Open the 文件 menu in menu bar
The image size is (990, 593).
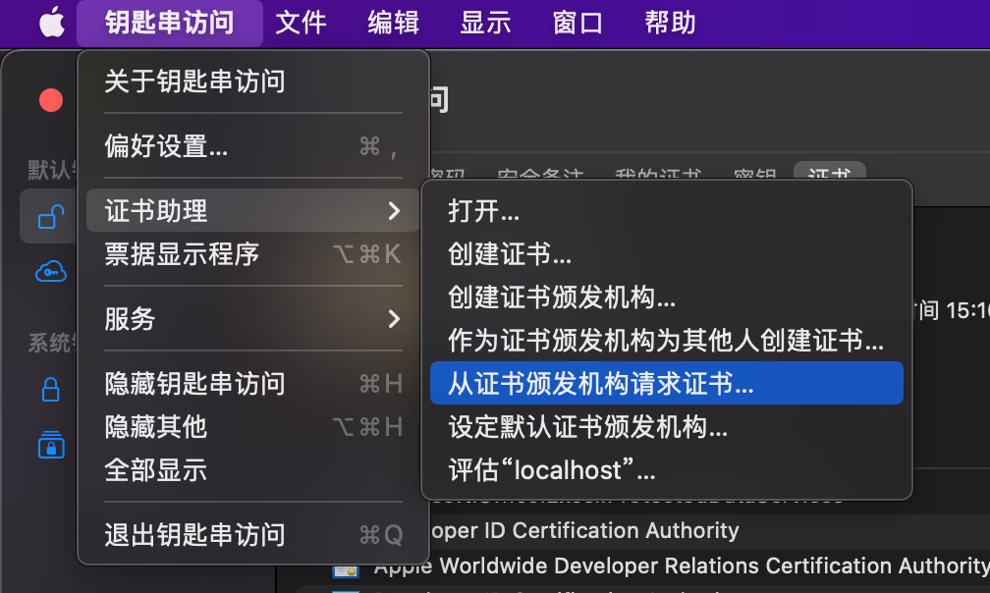[301, 23]
